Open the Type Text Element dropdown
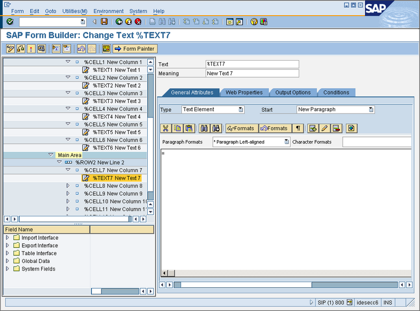The width and height of the screenshot is (420, 311). point(240,109)
